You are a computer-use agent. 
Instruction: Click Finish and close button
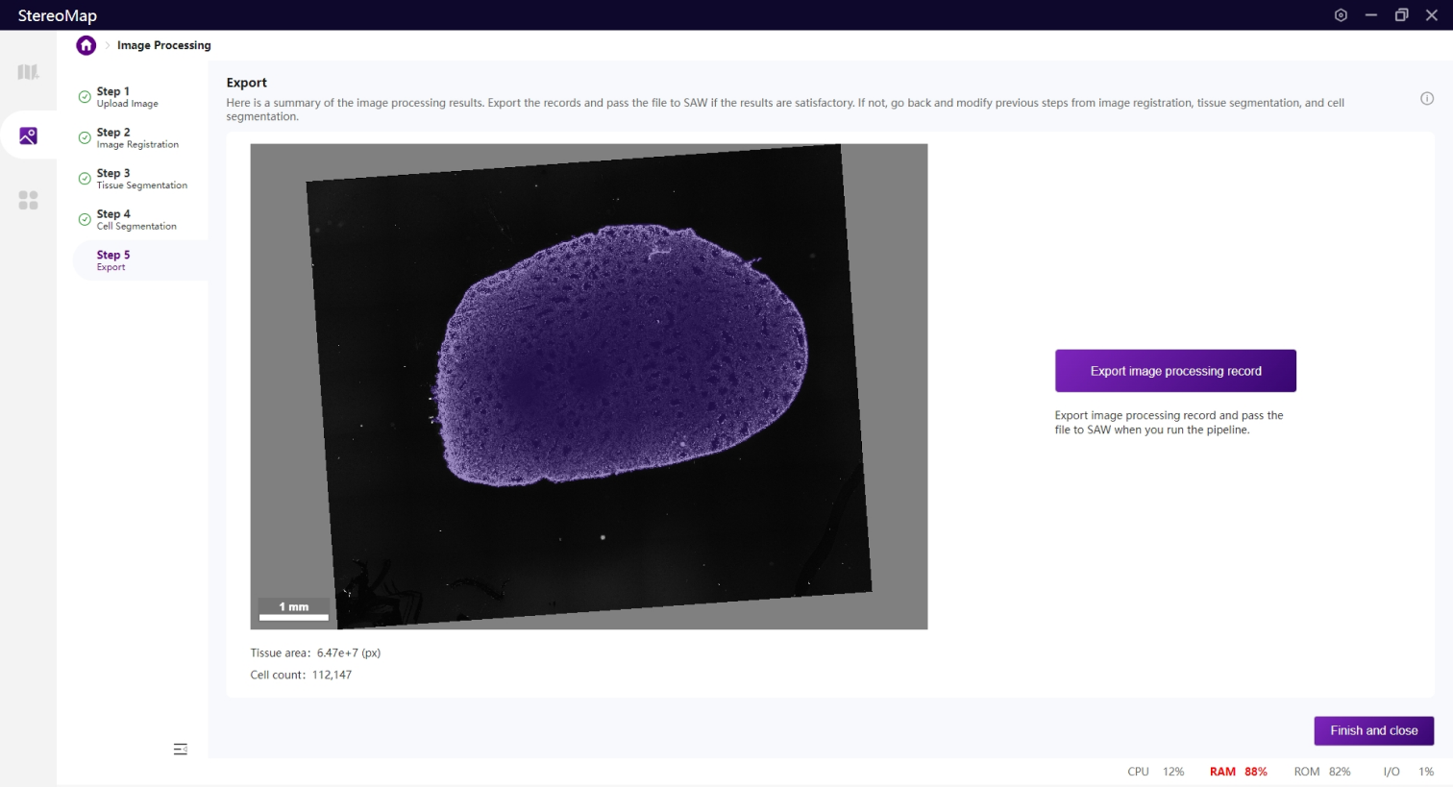click(x=1373, y=730)
